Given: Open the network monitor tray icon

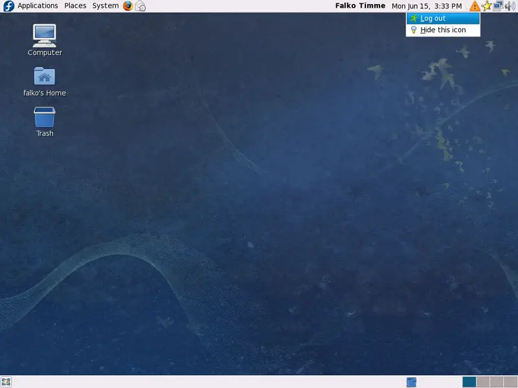Looking at the screenshot, I should [x=498, y=6].
